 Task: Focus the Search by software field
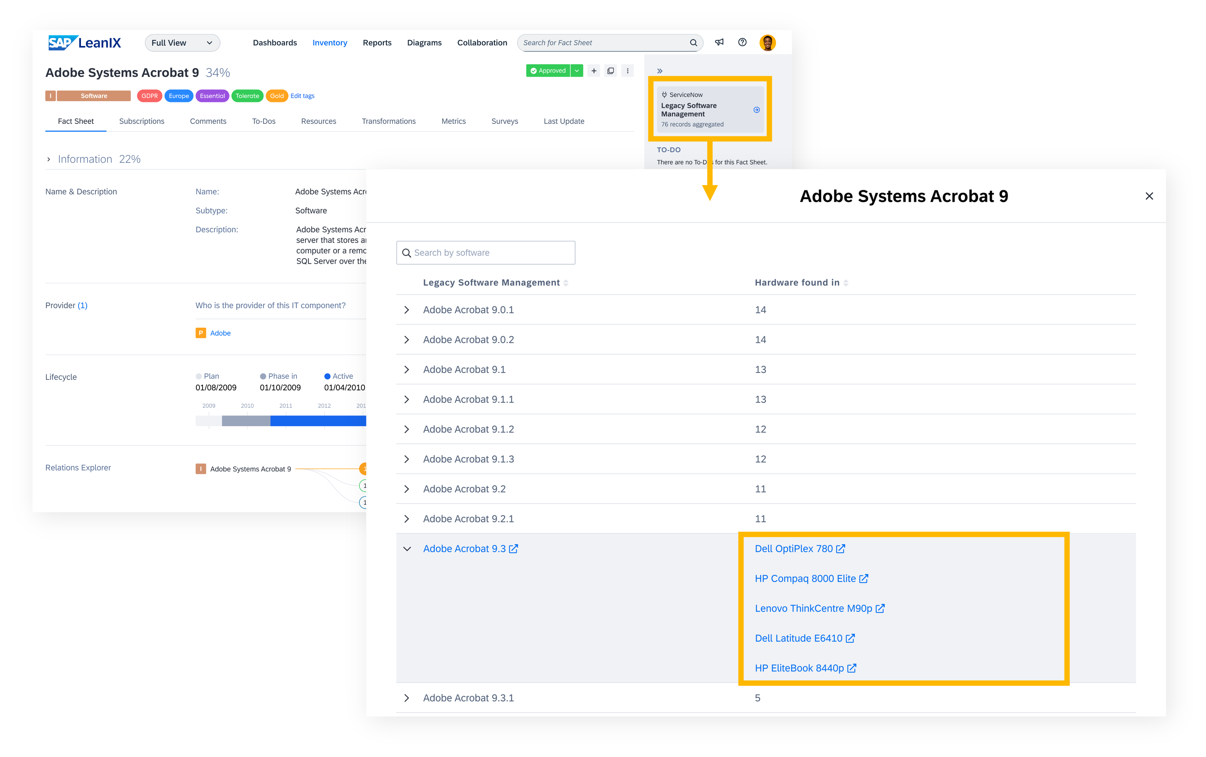click(x=485, y=253)
